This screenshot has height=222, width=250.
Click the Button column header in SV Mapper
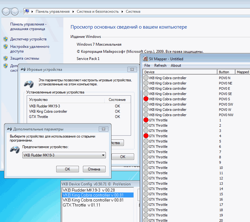click(226, 72)
